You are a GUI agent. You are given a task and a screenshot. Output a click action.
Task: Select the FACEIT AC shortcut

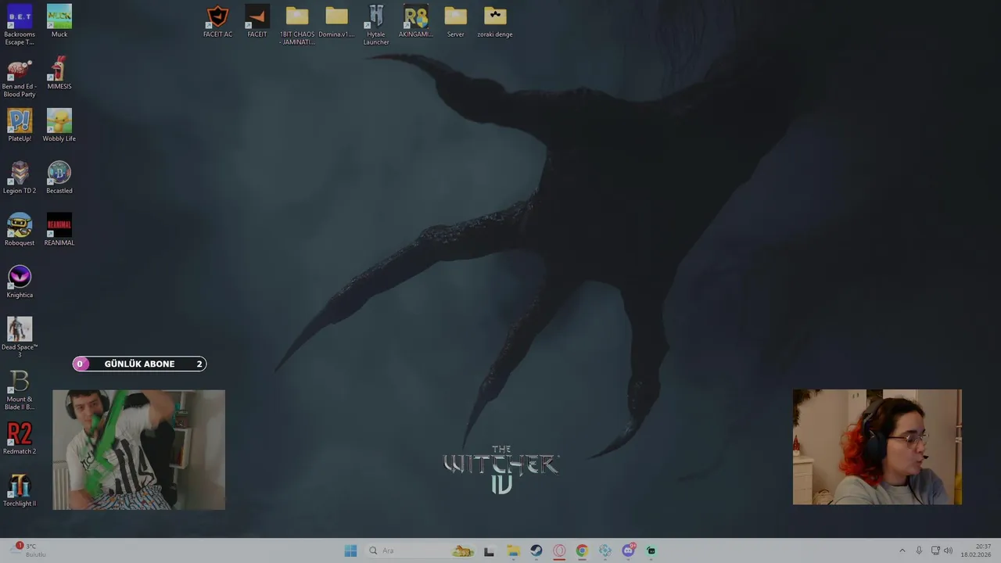[217, 21]
